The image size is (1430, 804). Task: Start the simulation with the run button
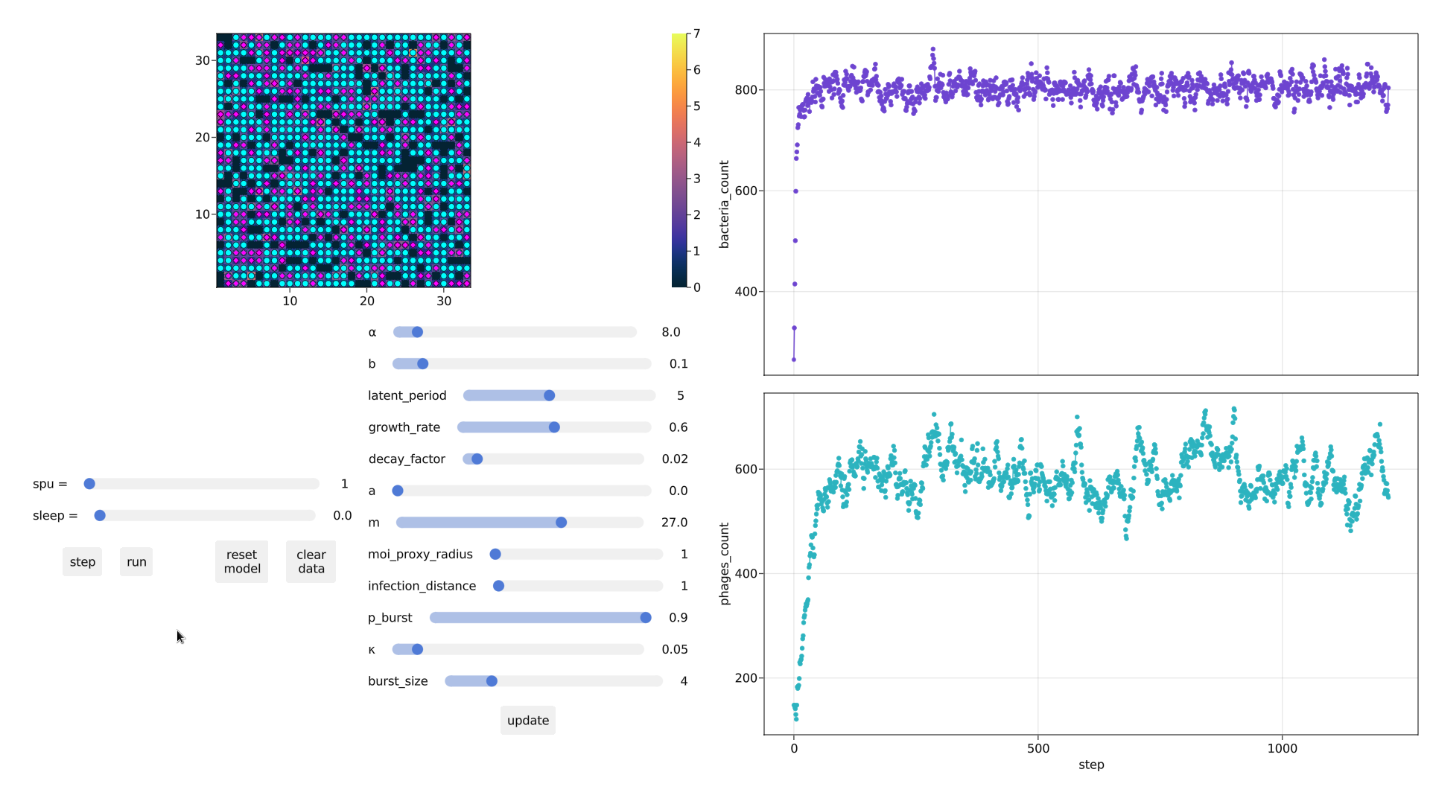(136, 562)
